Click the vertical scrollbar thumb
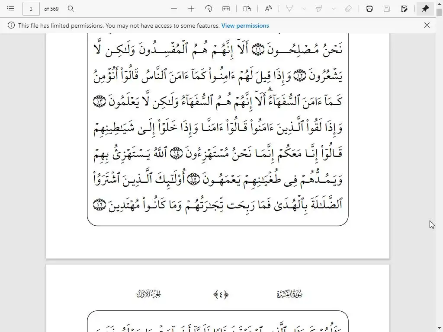This screenshot has width=443, height=332. tap(439, 12)
